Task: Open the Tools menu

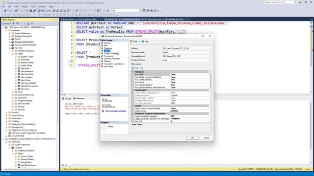Action: click(x=33, y=6)
